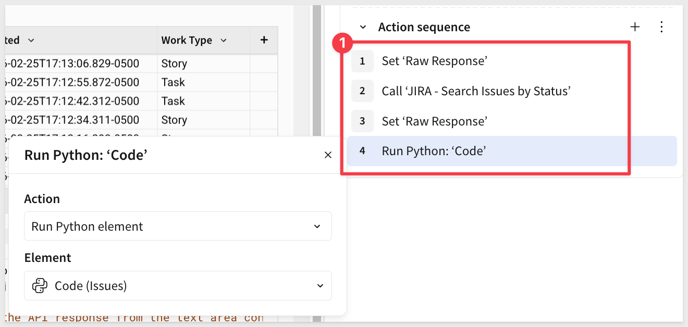688x327 pixels.
Task: Add a new action with the plus icon
Action: pos(635,27)
